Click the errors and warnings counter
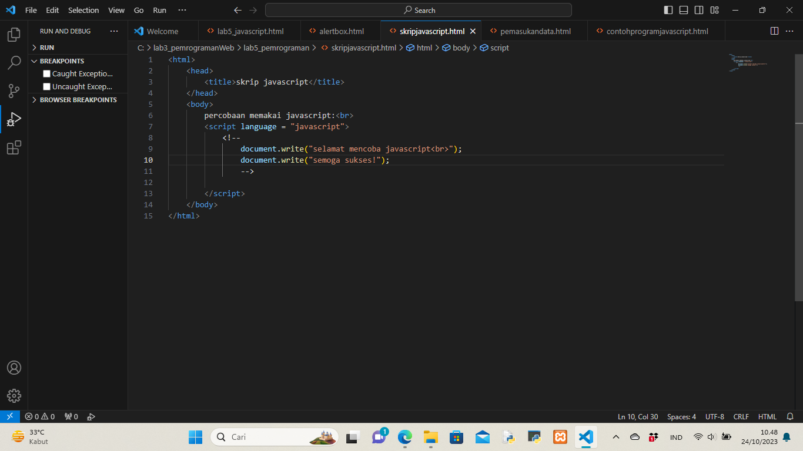The image size is (803, 451). tap(40, 416)
